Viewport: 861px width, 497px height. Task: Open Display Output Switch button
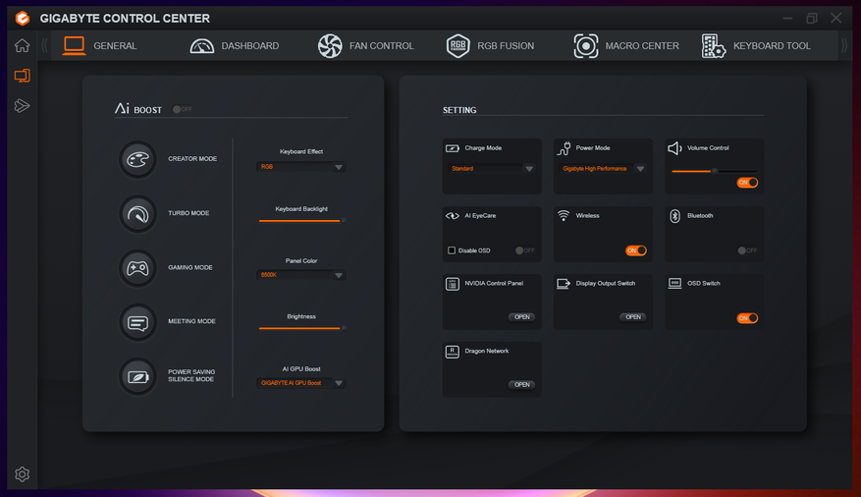633,317
